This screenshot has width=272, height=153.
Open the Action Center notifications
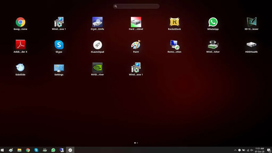point(269,150)
